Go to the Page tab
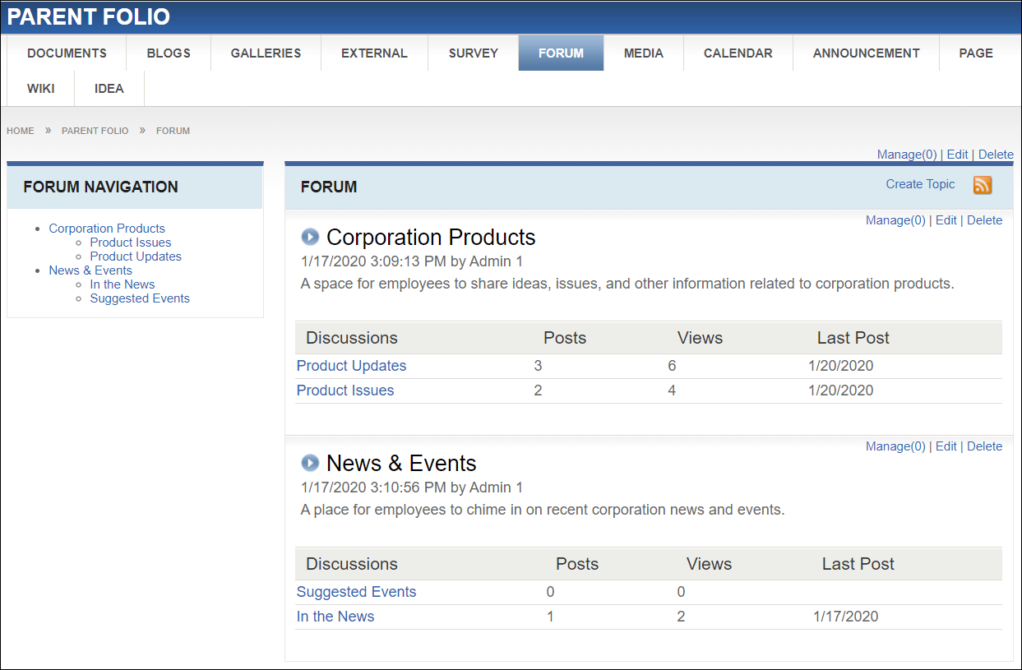 click(976, 53)
